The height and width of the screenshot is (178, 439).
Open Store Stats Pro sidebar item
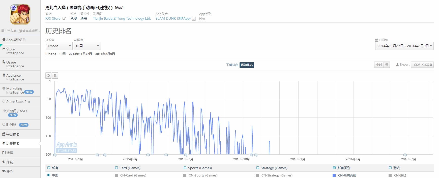pyautogui.click(x=18, y=102)
